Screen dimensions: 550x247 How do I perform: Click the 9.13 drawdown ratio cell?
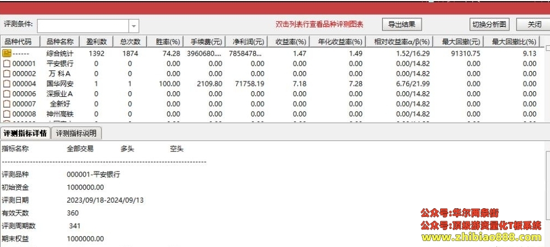tap(530, 54)
